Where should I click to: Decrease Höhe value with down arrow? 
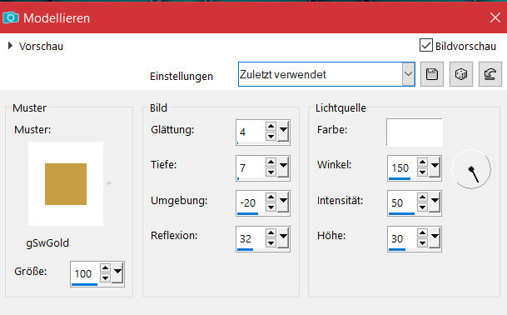pos(422,243)
